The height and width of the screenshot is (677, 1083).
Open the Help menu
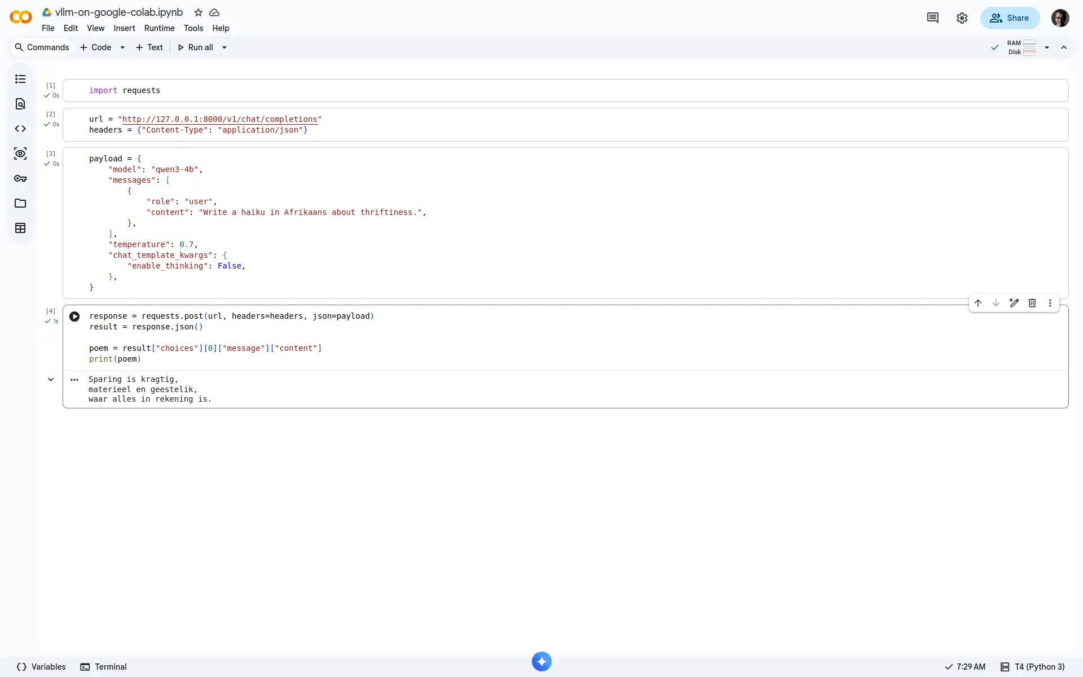click(x=221, y=28)
